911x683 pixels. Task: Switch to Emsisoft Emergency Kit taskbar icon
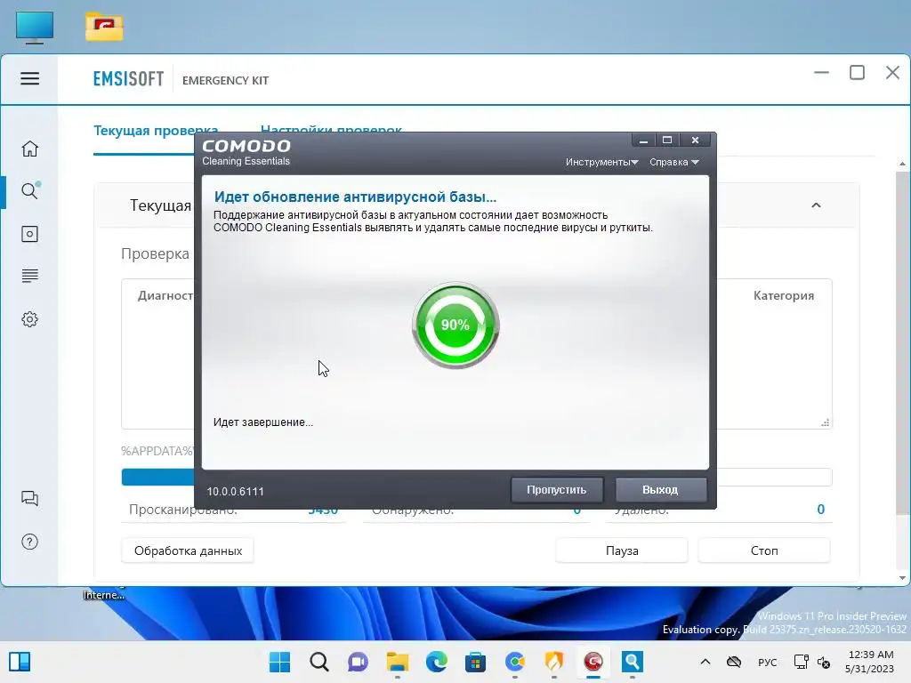633,662
